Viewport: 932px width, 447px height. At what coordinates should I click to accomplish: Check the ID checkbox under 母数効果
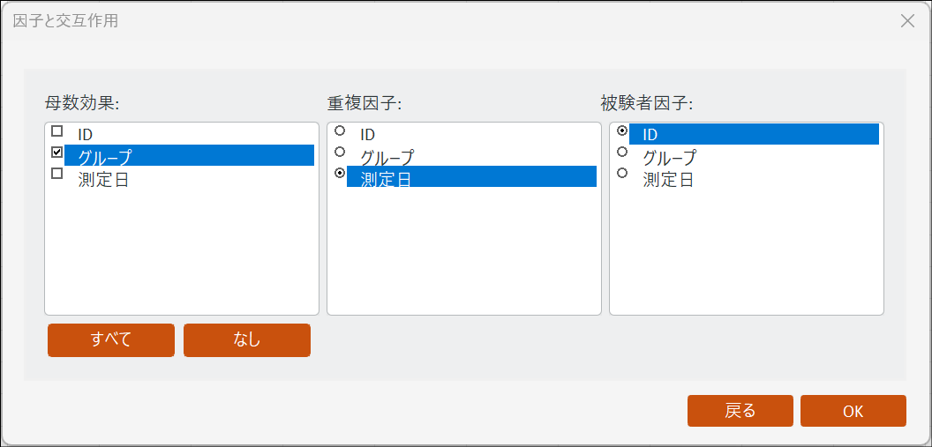[57, 131]
